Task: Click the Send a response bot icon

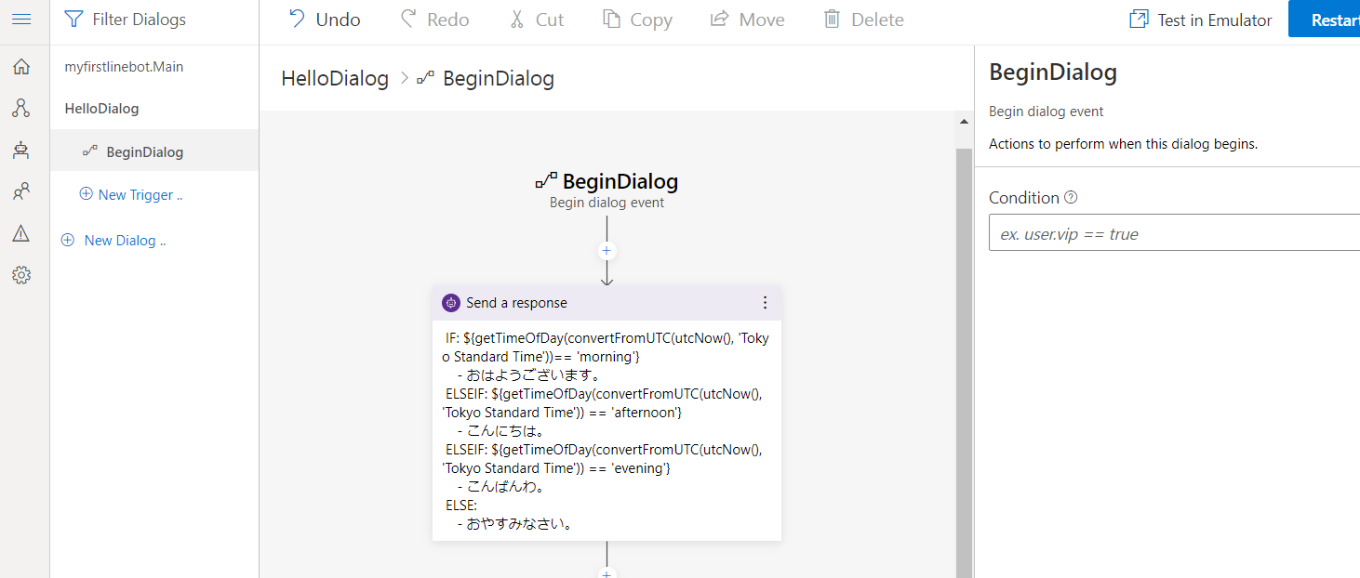Action: click(x=451, y=303)
